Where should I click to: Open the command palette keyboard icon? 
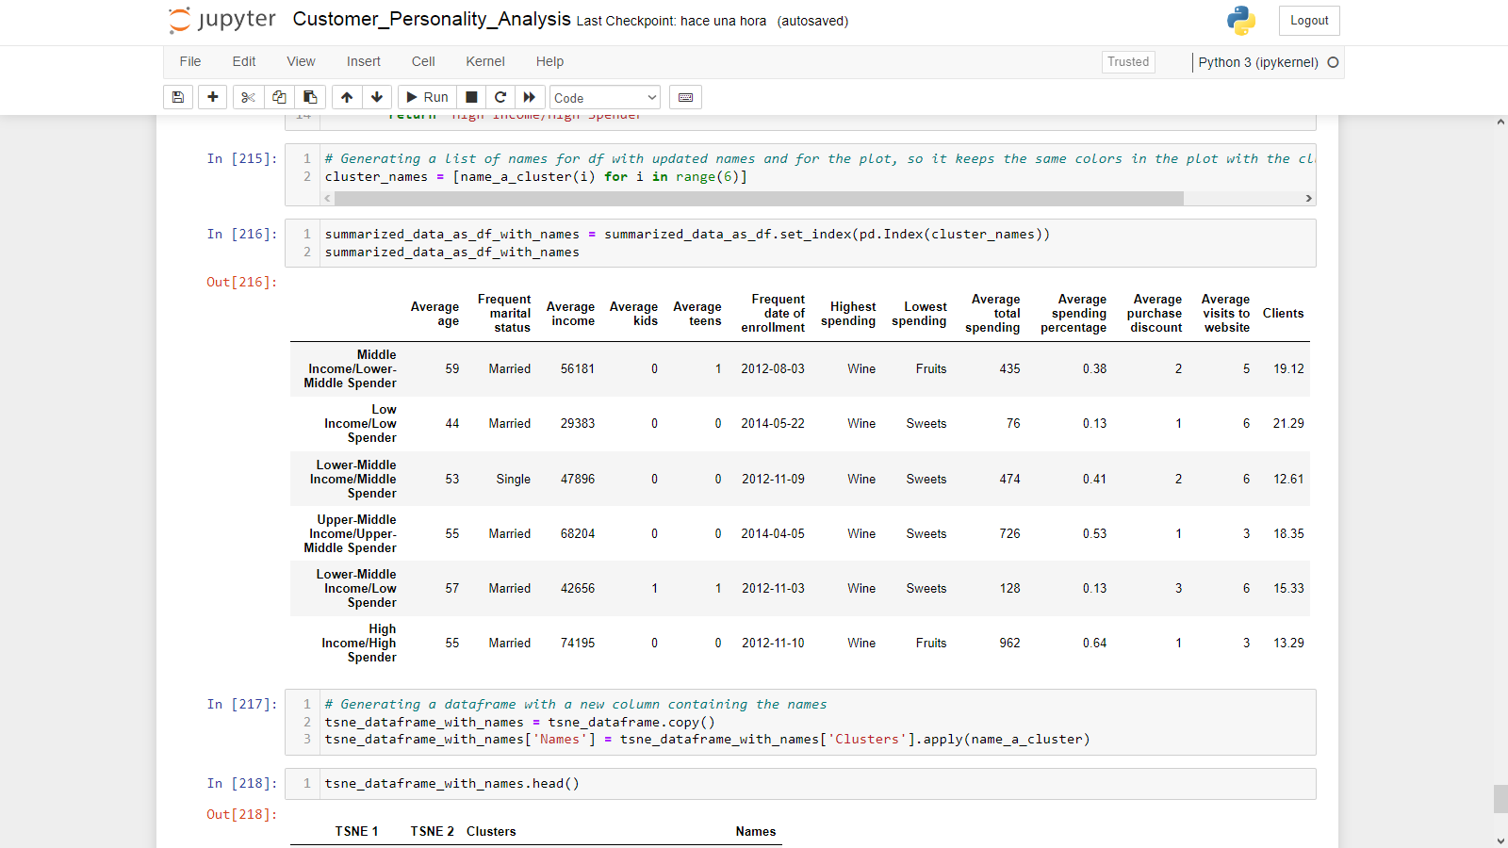[x=685, y=97]
